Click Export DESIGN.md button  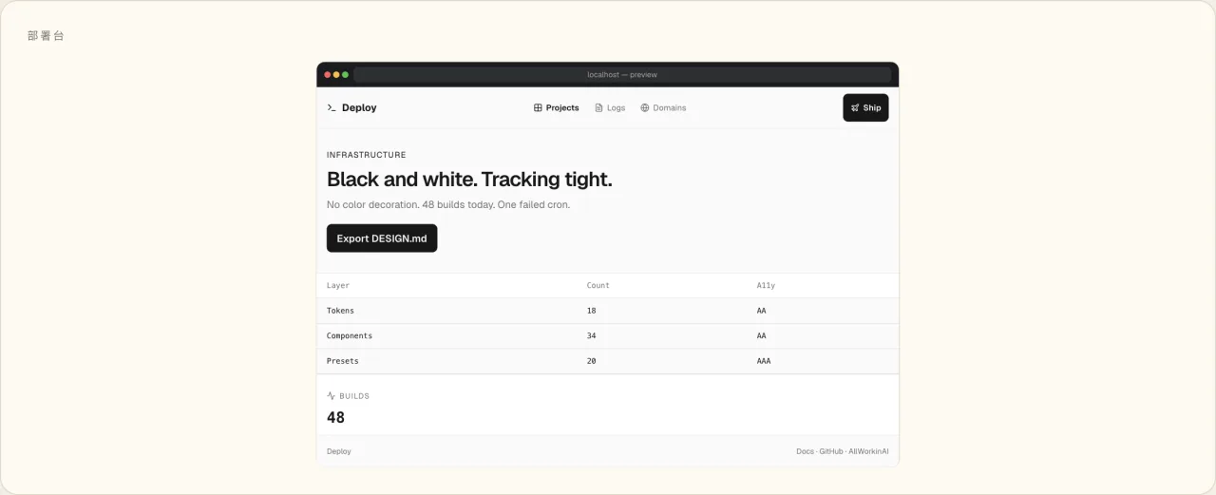coord(382,238)
